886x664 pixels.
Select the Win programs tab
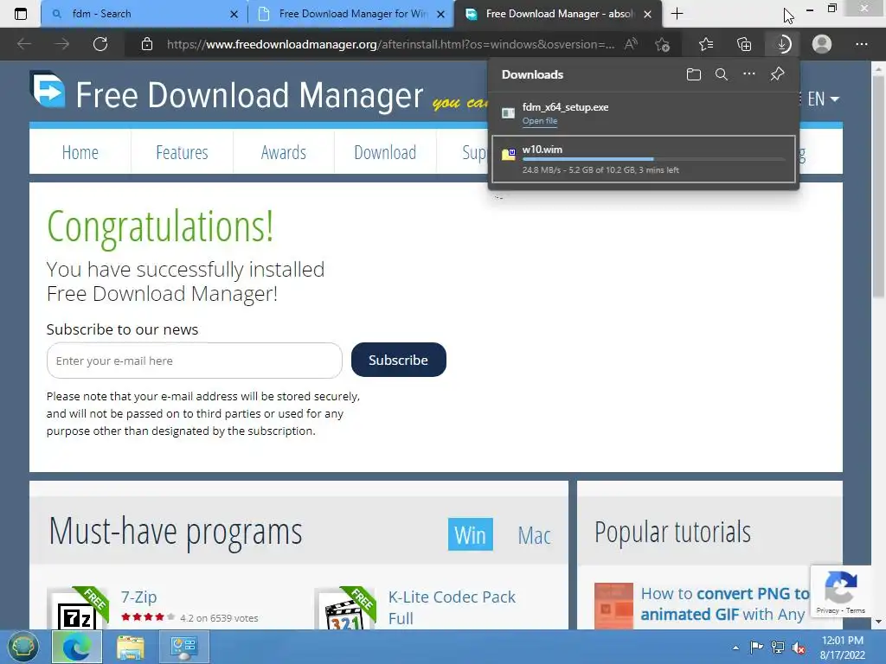point(470,534)
